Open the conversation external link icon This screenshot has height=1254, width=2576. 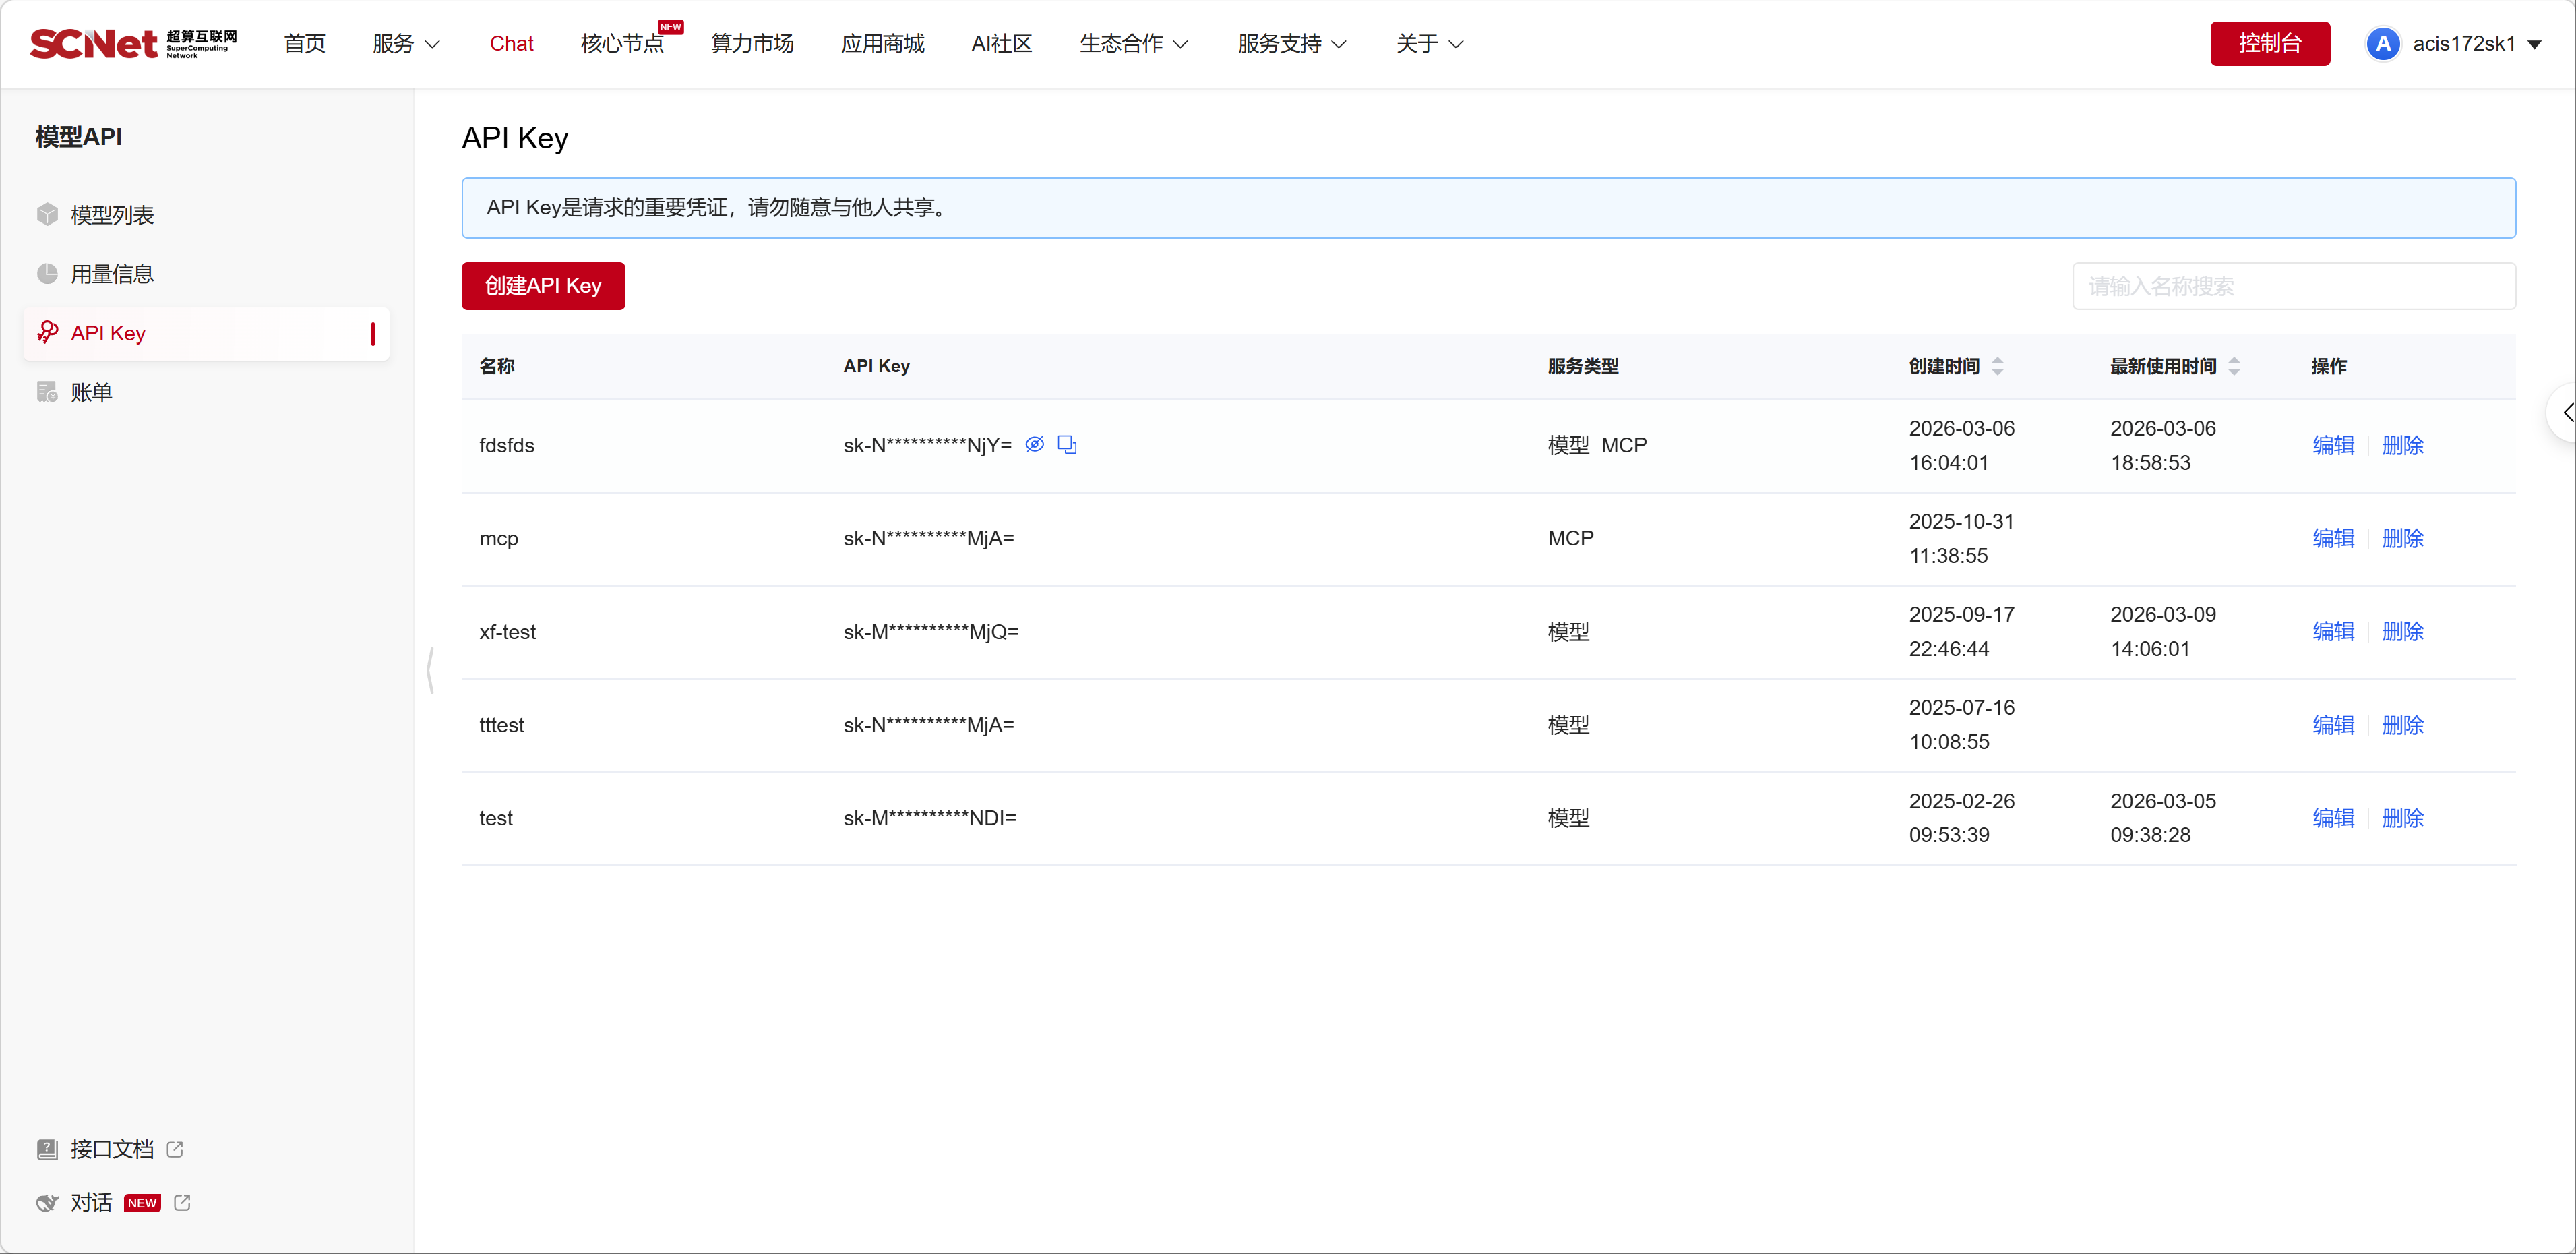click(x=182, y=1202)
